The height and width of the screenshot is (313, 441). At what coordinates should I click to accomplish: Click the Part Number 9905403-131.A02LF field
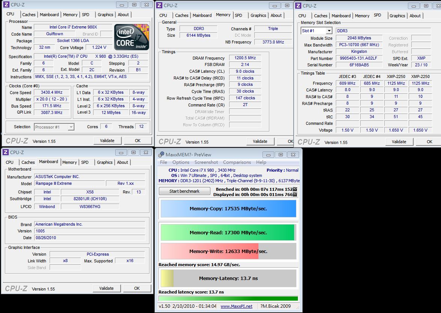click(x=359, y=58)
